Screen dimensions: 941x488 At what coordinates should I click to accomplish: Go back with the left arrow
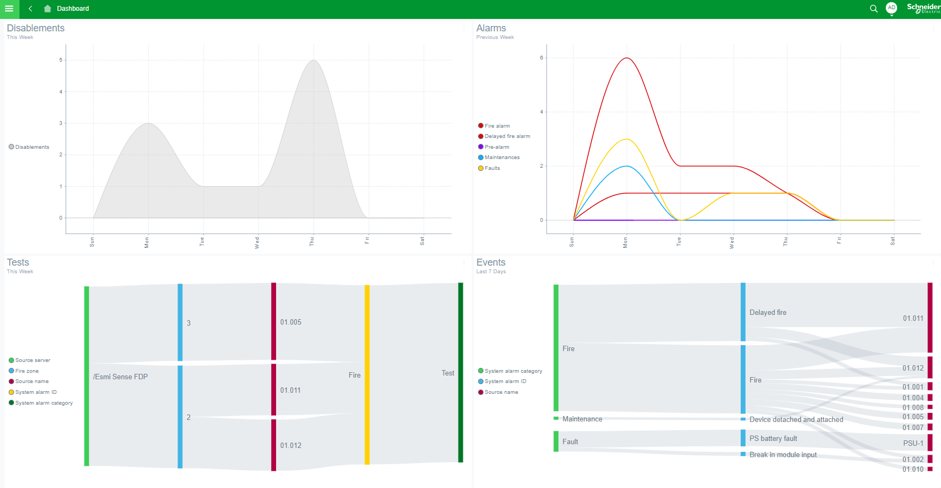coord(30,9)
